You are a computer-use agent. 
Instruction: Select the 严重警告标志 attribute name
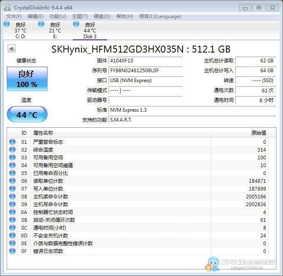click(x=48, y=142)
